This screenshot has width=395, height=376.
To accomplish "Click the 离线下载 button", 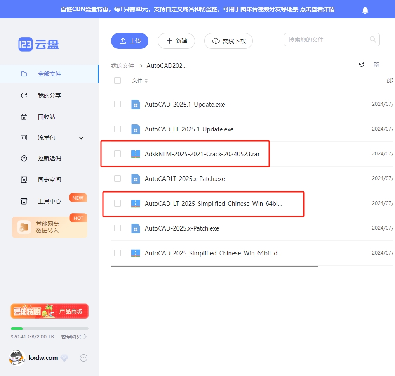I will 228,41.
